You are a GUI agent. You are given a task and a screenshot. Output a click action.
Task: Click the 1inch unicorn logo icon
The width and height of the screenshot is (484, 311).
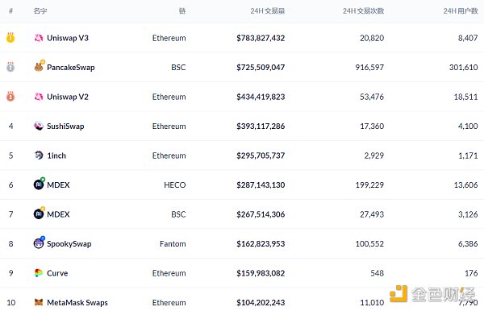tap(39, 155)
